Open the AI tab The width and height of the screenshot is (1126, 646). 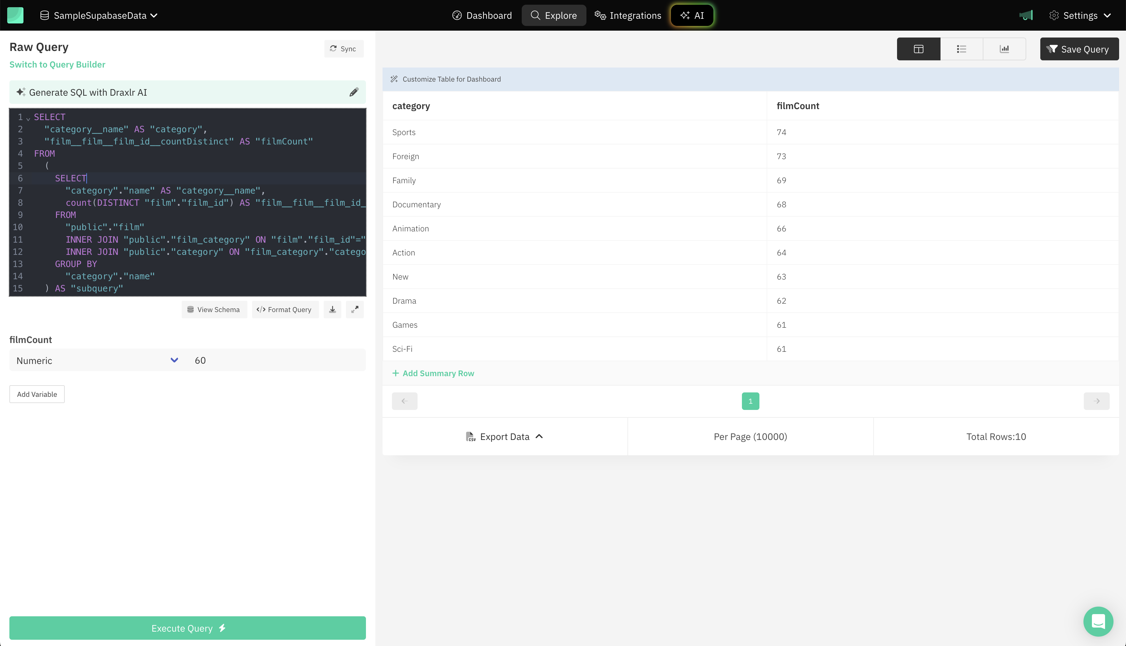pyautogui.click(x=692, y=16)
